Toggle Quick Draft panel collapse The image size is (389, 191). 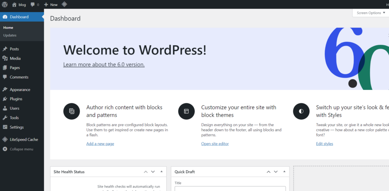pos(284,172)
